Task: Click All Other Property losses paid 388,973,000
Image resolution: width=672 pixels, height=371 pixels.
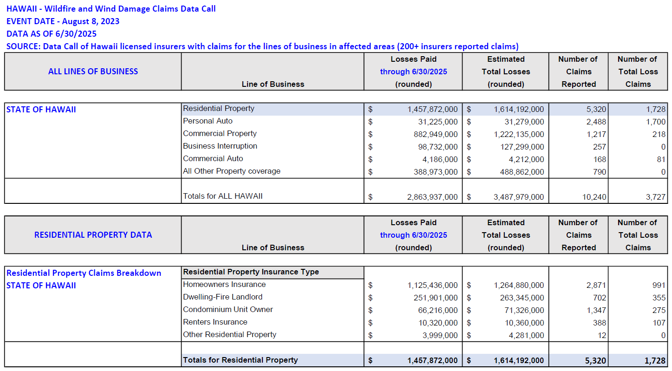Action: [x=436, y=172]
